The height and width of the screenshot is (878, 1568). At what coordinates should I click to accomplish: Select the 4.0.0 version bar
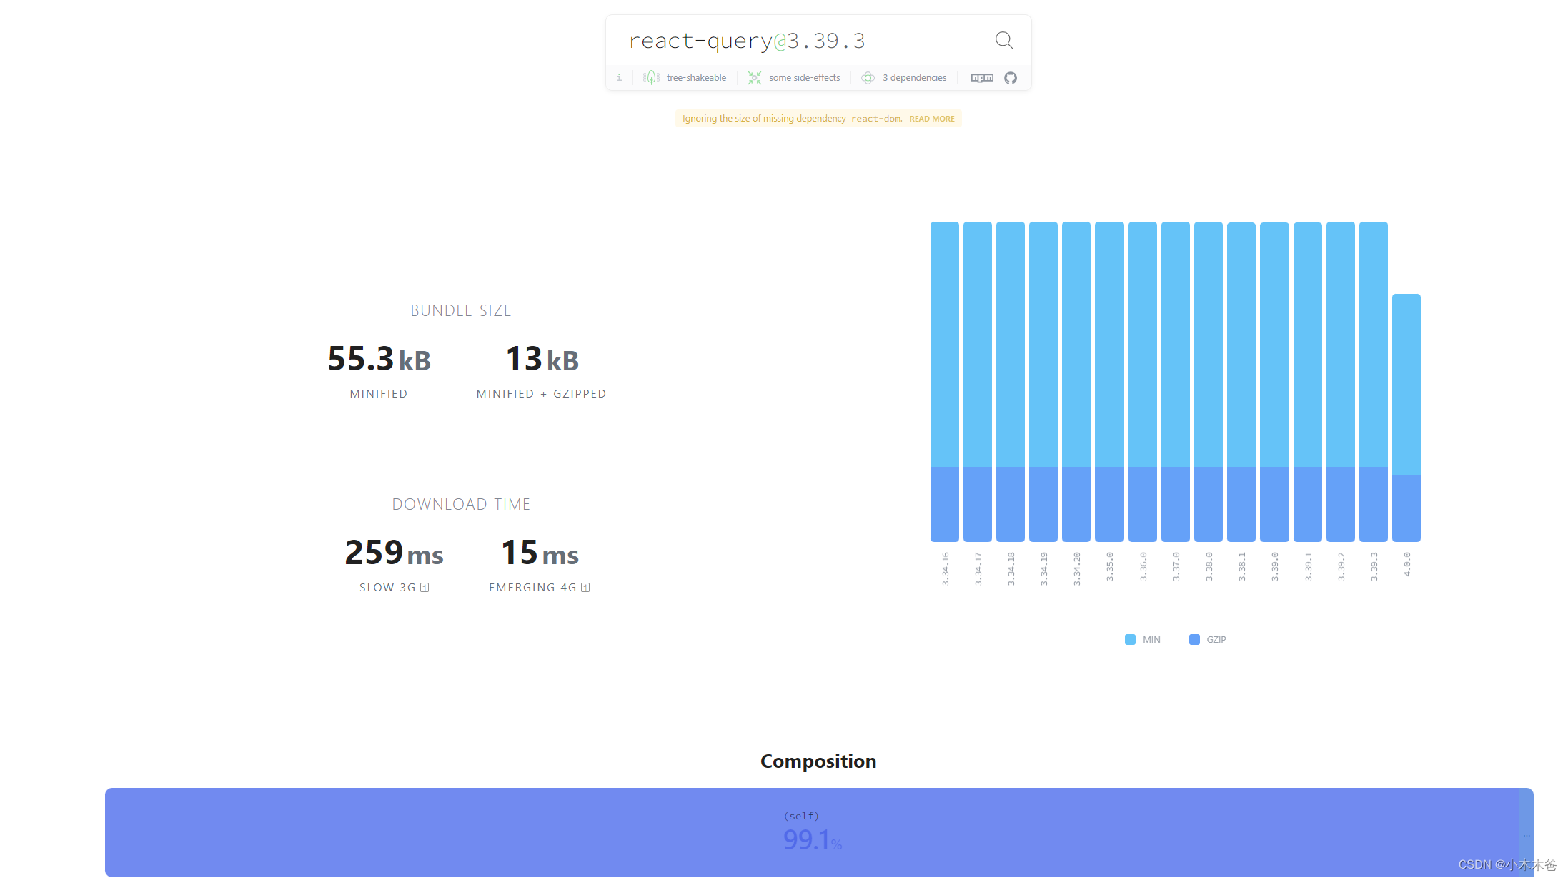[1406, 418]
